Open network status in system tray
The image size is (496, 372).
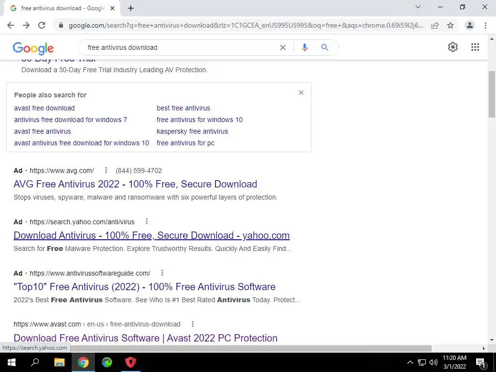422,362
